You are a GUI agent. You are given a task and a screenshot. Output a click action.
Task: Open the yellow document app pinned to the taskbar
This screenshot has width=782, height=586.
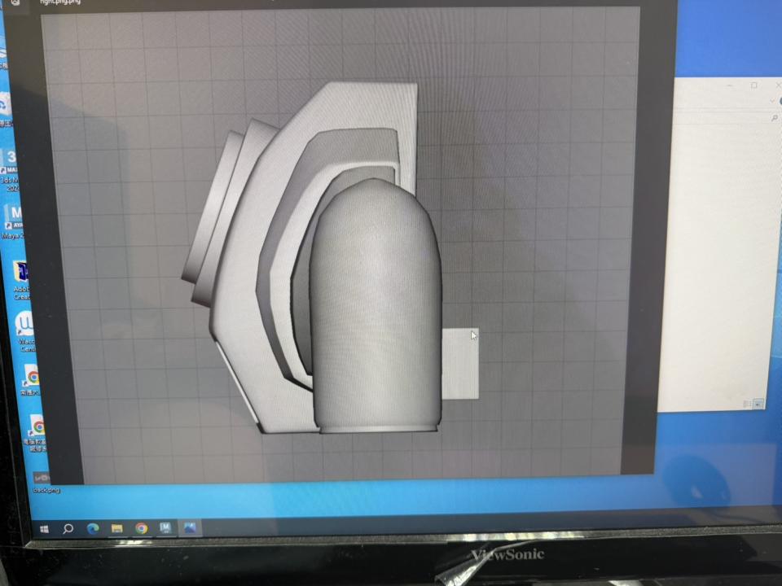point(116,526)
